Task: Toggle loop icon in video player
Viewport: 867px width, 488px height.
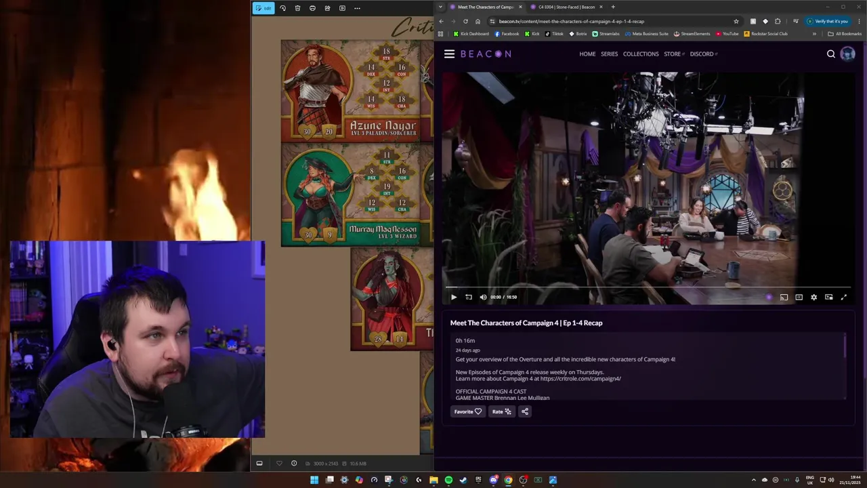Action: pyautogui.click(x=469, y=297)
